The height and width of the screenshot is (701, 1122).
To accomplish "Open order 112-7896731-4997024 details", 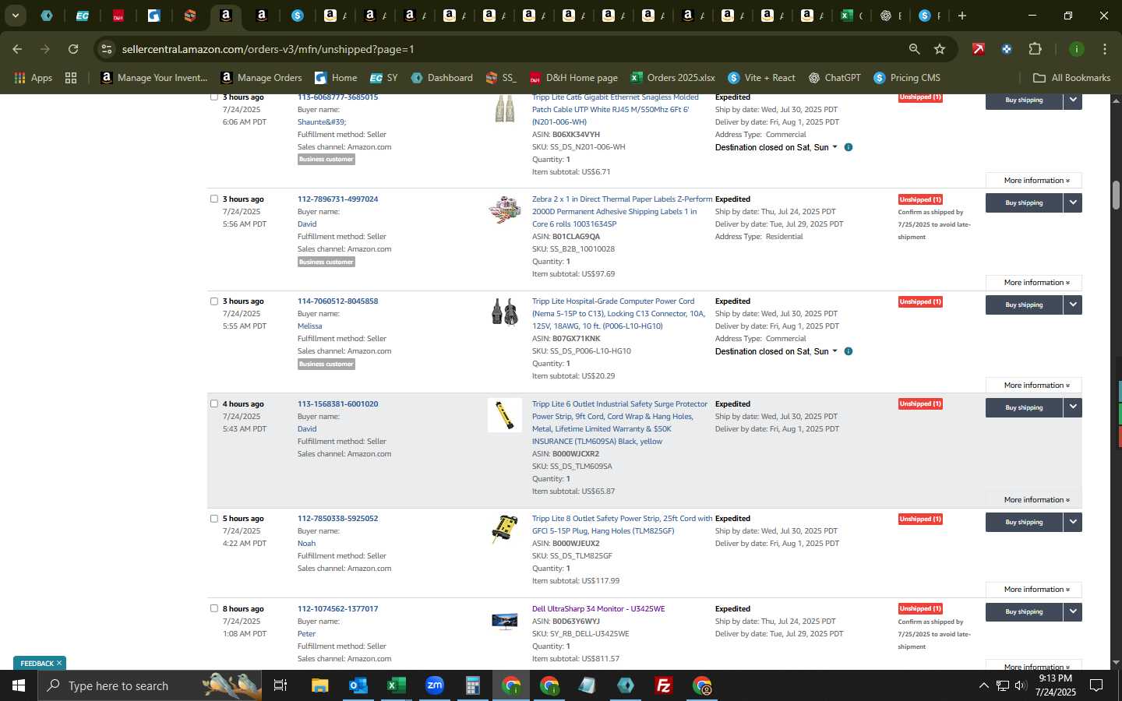I will [337, 199].
